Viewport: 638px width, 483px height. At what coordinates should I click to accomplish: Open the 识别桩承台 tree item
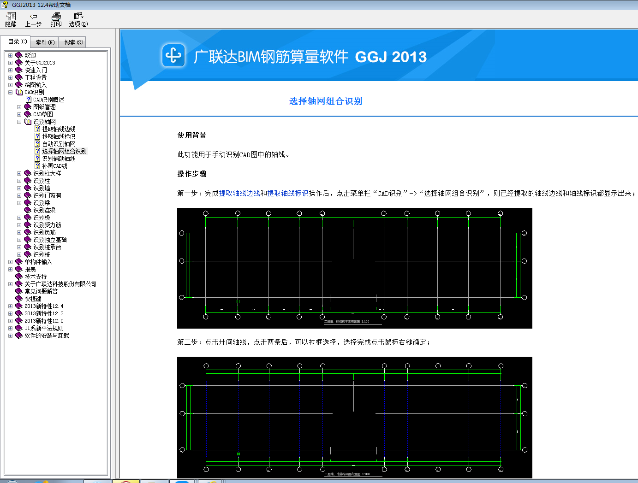pos(47,247)
